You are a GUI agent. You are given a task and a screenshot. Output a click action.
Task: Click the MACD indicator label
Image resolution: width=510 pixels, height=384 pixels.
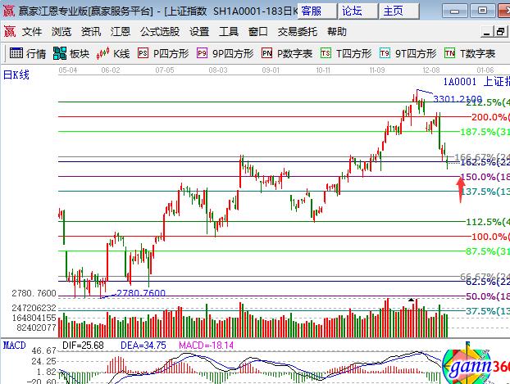pos(14,345)
